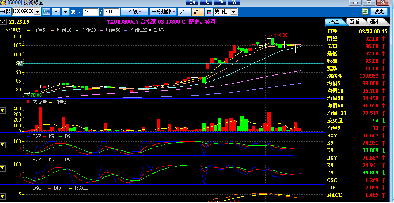Click the MACD legend label in bottom panel
Image resolution: width=394 pixels, height=203 pixels.
pyautogui.click(x=82, y=188)
